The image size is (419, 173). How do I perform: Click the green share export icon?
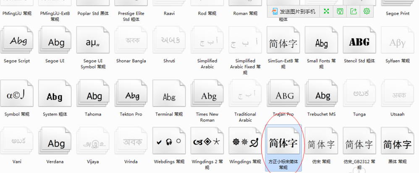(353, 11)
